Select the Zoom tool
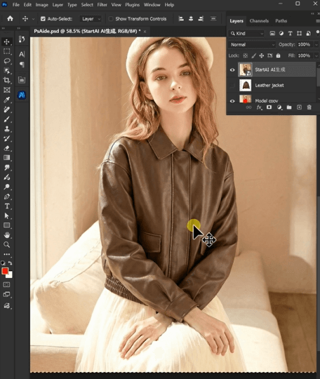 coord(6,245)
